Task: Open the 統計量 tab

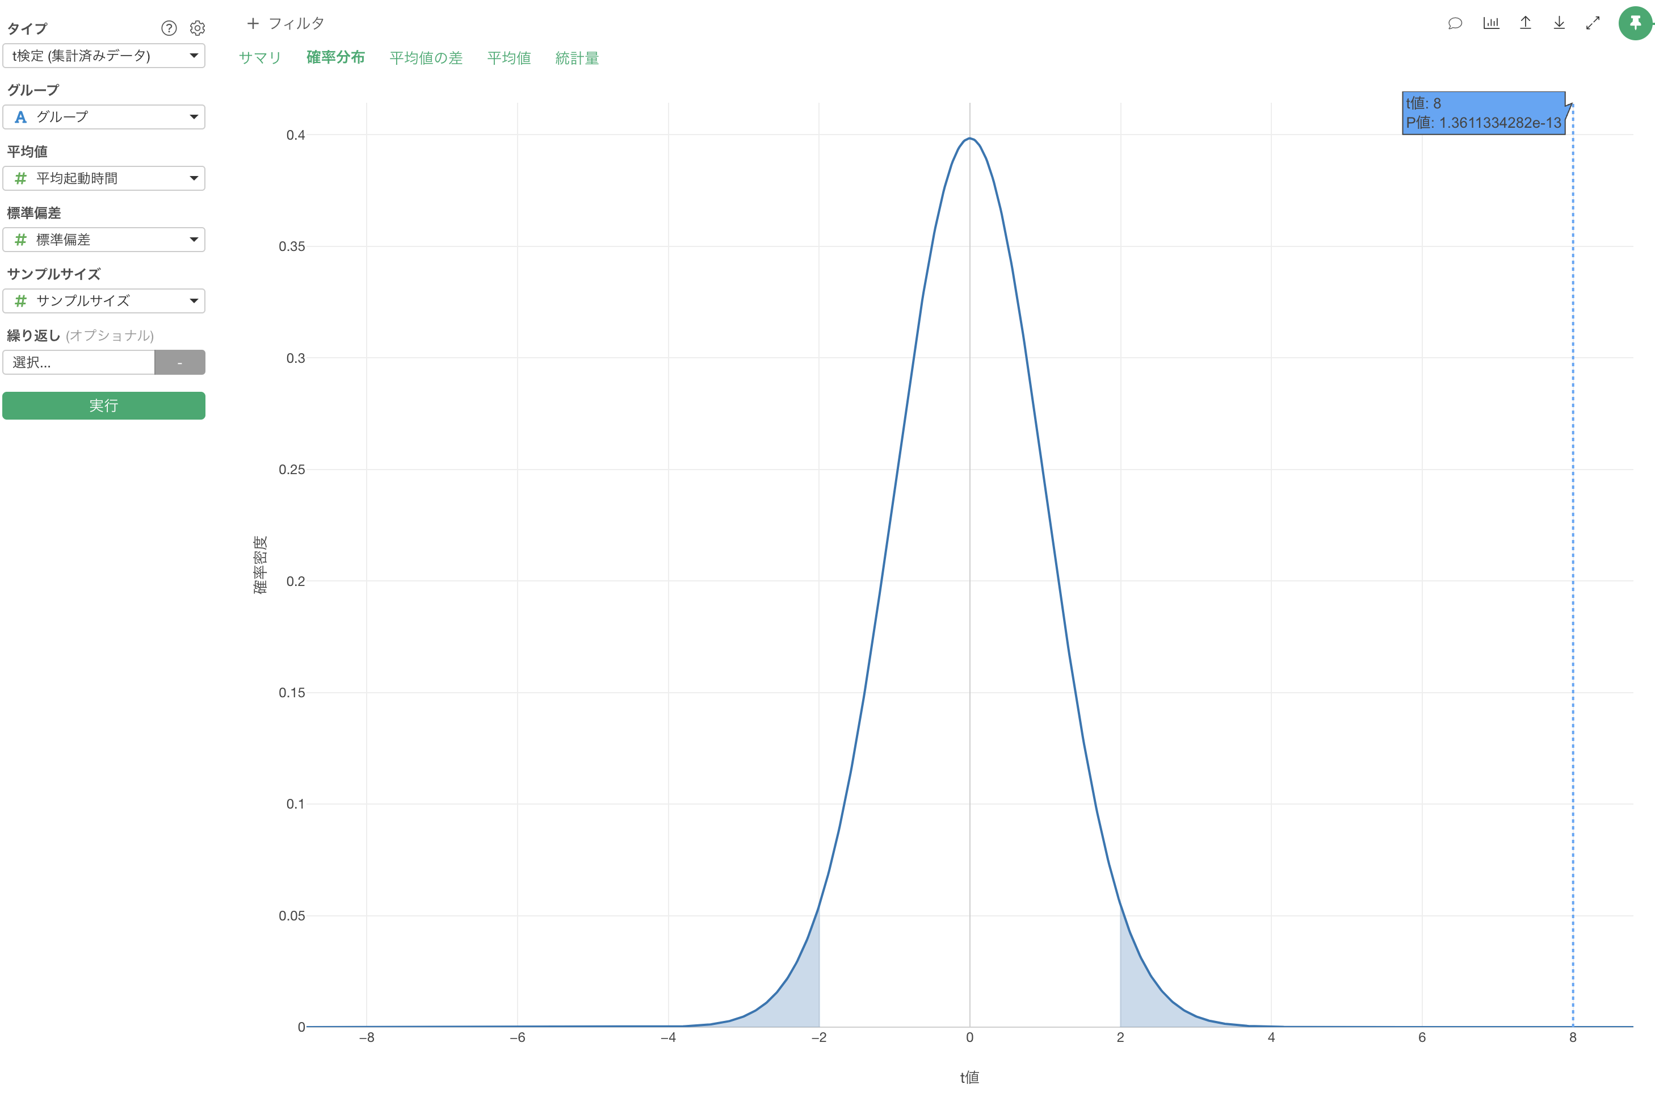Action: 577,58
